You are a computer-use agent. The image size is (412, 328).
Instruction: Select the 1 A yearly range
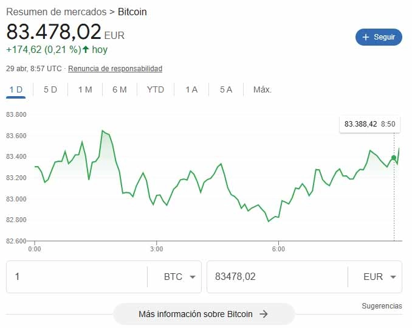point(191,89)
